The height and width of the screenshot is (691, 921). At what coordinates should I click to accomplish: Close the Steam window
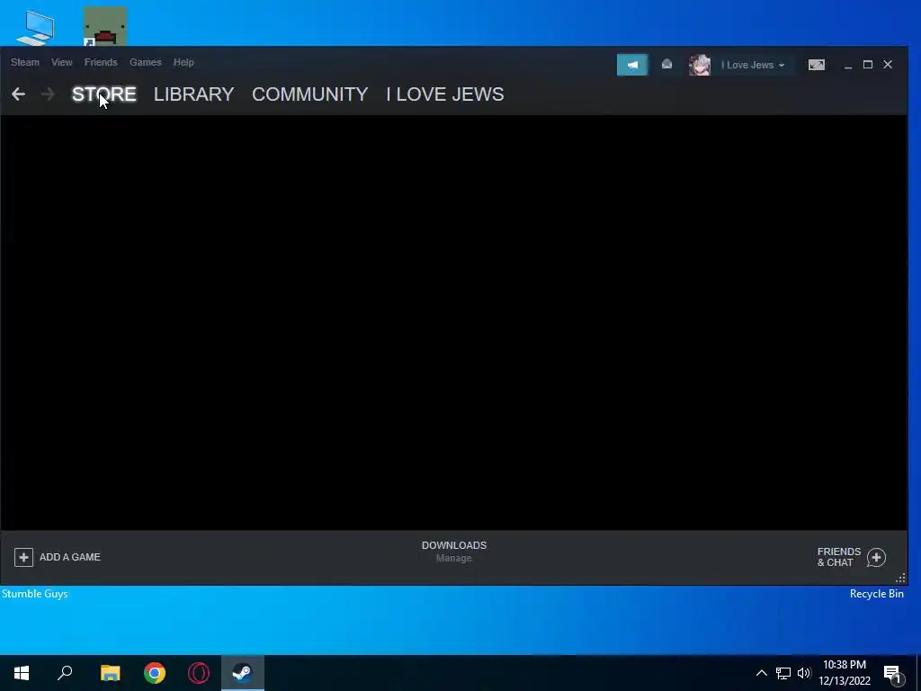click(x=888, y=65)
